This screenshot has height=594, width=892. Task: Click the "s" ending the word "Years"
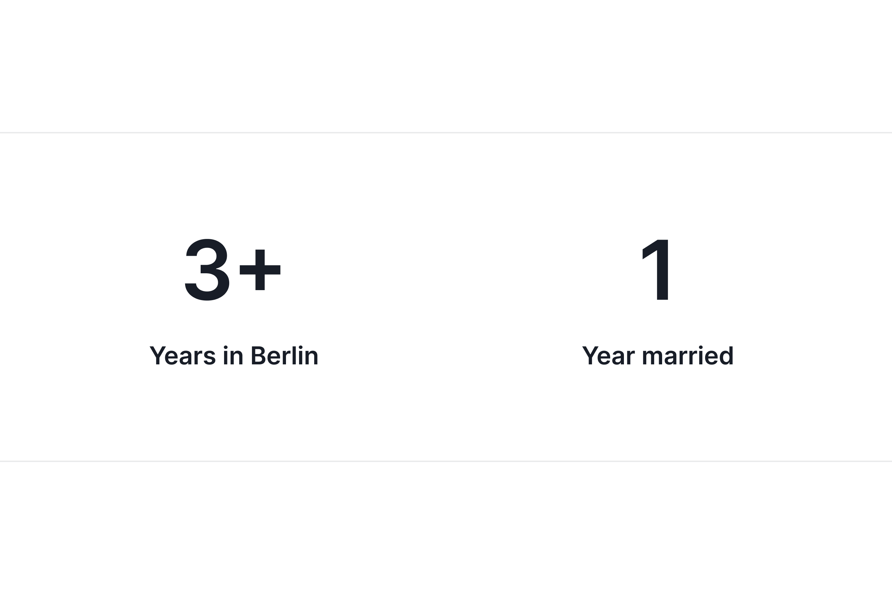210,357
